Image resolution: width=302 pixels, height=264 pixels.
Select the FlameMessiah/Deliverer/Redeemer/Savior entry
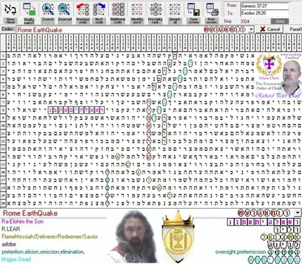50,236
